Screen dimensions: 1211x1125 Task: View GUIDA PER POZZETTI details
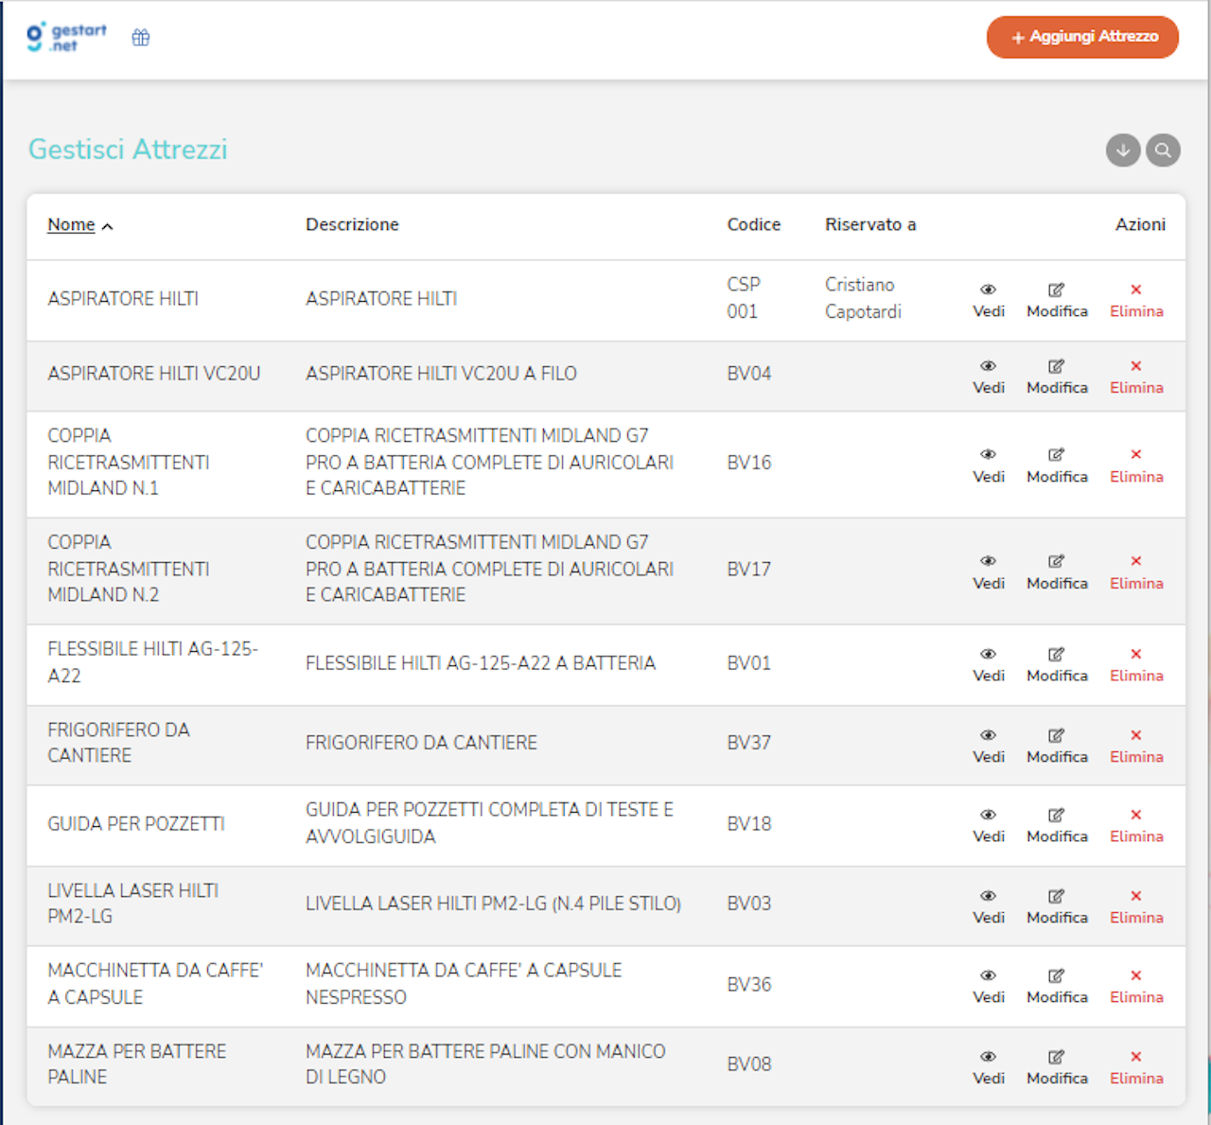click(988, 825)
